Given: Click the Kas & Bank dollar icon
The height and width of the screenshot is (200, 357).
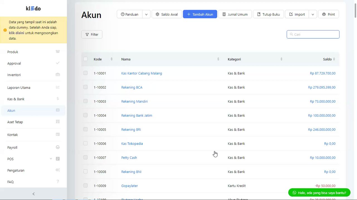Looking at the screenshot, I should point(58,99).
